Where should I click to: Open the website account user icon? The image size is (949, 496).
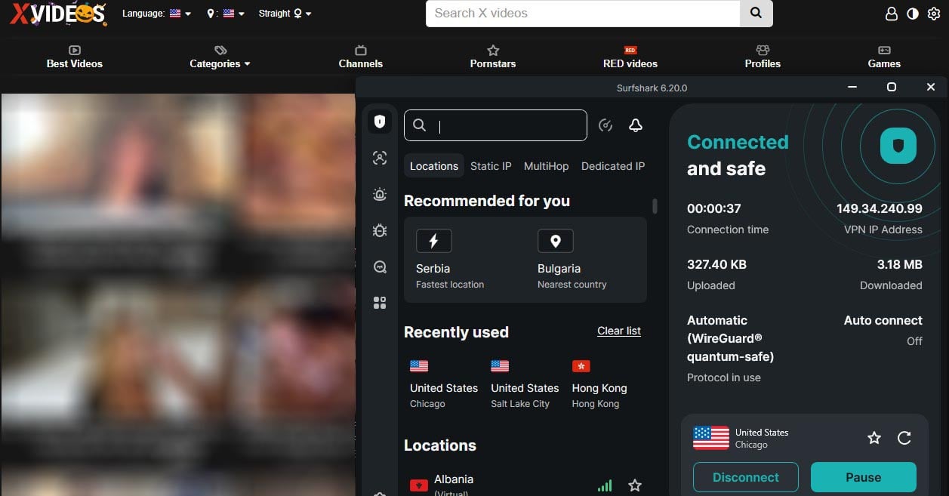coord(892,14)
